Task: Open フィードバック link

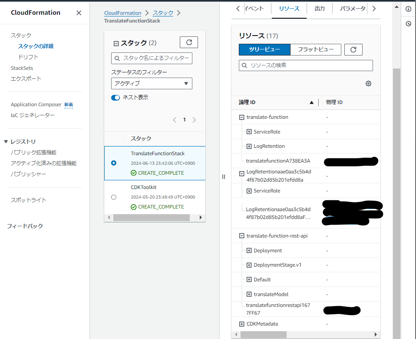Action: tap(25, 226)
